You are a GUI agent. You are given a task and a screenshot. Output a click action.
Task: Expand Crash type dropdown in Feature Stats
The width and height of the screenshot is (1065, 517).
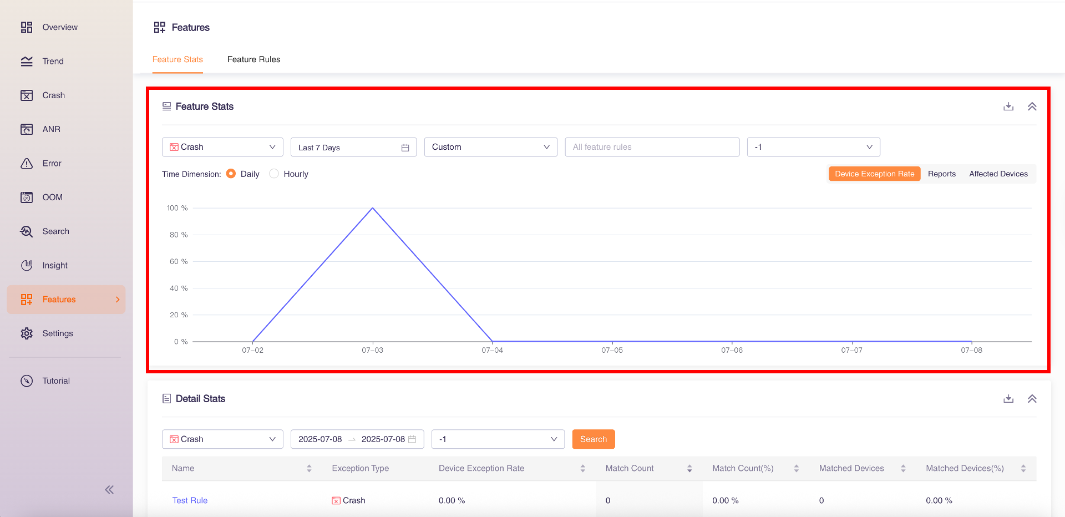click(x=222, y=147)
